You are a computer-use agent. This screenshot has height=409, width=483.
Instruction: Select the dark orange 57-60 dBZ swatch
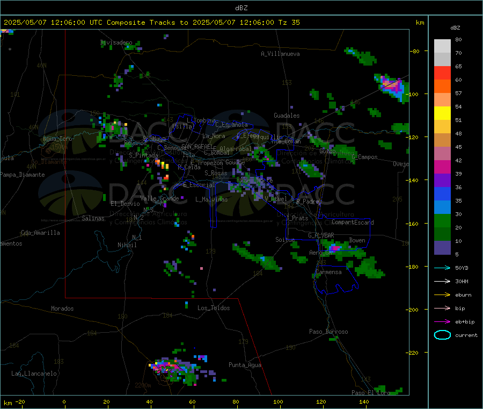pyautogui.click(x=442, y=87)
